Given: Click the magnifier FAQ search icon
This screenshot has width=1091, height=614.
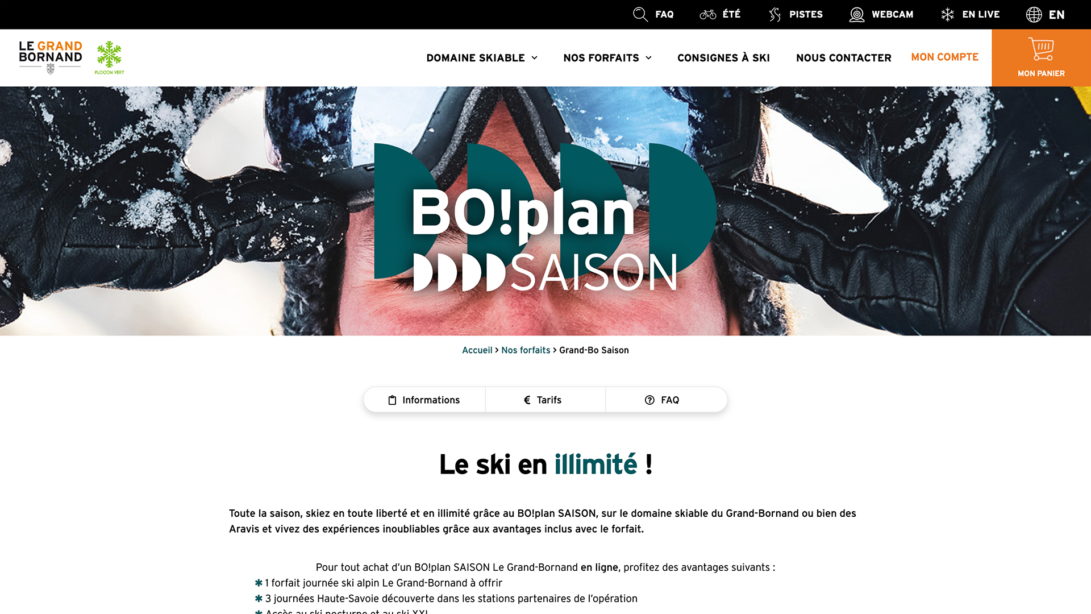Looking at the screenshot, I should click(640, 14).
